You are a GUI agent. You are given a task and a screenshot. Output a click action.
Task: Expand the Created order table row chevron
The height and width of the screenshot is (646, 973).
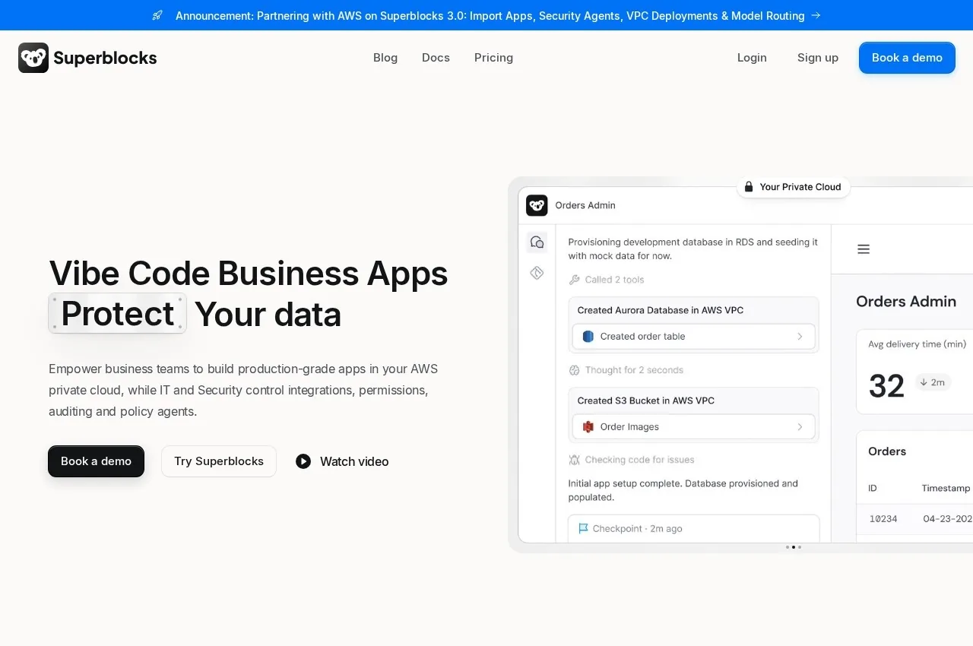pos(800,336)
